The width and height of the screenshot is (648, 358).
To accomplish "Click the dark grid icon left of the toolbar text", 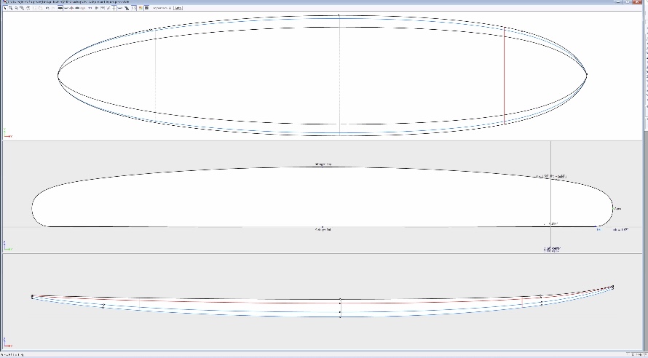I will (146, 7).
